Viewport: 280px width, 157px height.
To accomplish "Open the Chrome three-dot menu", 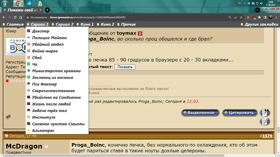I will (276, 17).
